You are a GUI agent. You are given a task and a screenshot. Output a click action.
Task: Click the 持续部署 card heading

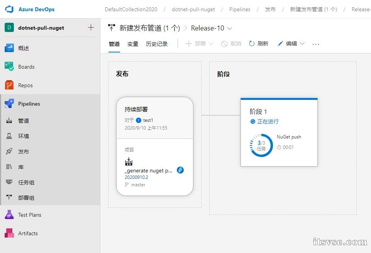(136, 109)
